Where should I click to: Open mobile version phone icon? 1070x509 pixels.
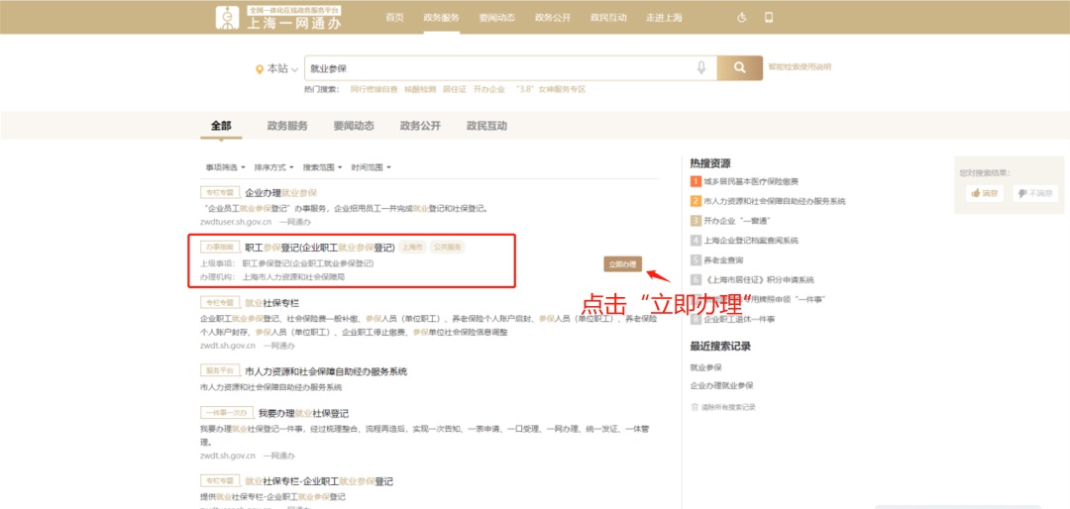(769, 17)
